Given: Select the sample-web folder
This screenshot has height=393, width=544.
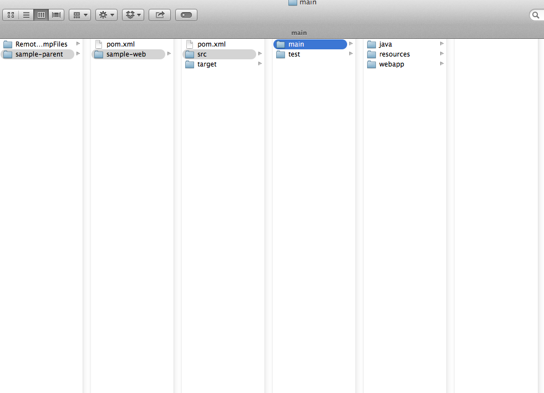Looking at the screenshot, I should [x=128, y=54].
